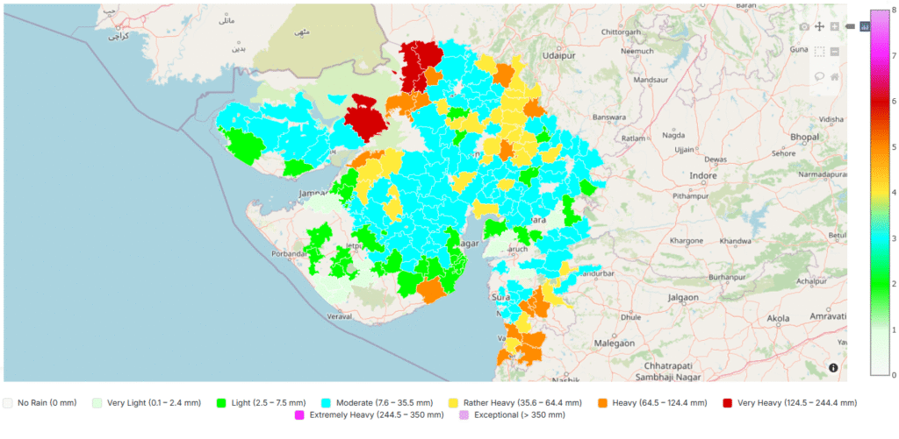
Task: Download plot using the camera icon
Action: (804, 27)
